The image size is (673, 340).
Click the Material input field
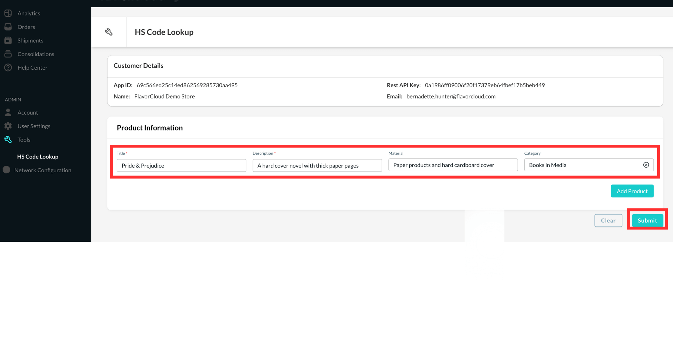click(x=453, y=165)
